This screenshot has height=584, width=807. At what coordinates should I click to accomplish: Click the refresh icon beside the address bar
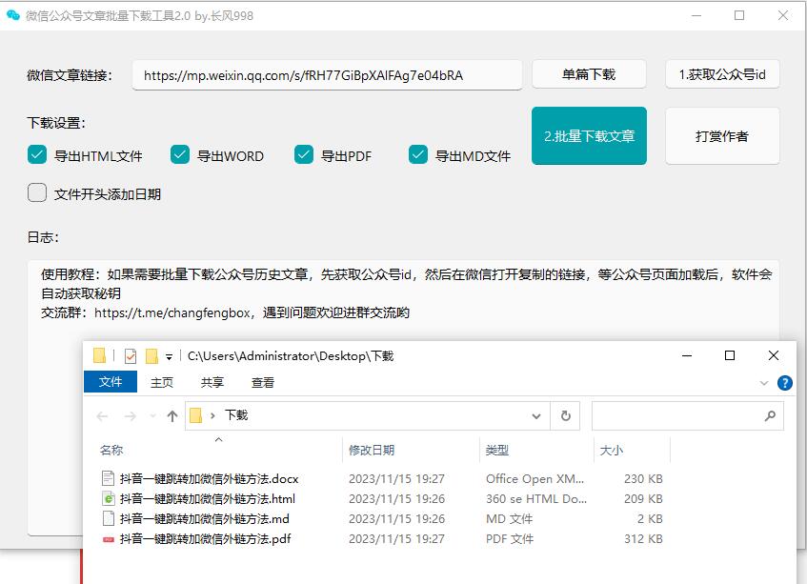pyautogui.click(x=565, y=415)
